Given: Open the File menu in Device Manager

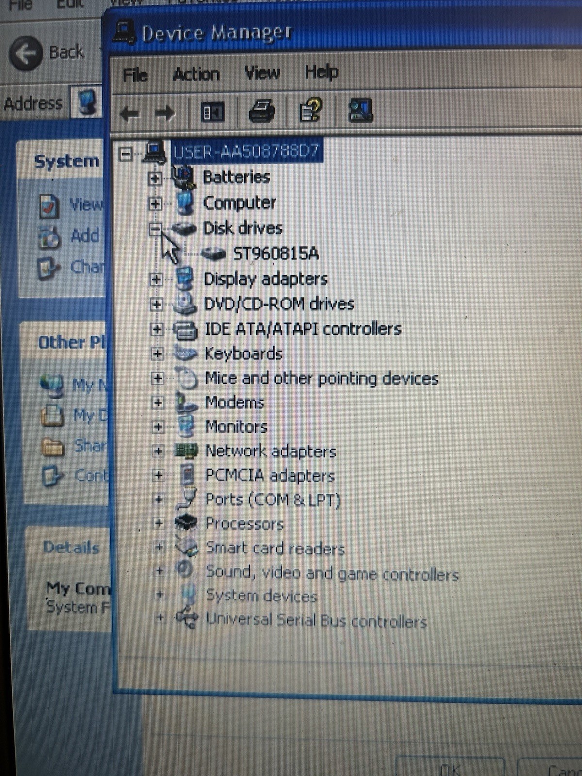Looking at the screenshot, I should (135, 75).
